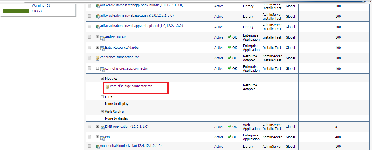372x150 pixels.
Task: Expand the DMS Application node
Action: [98, 126]
